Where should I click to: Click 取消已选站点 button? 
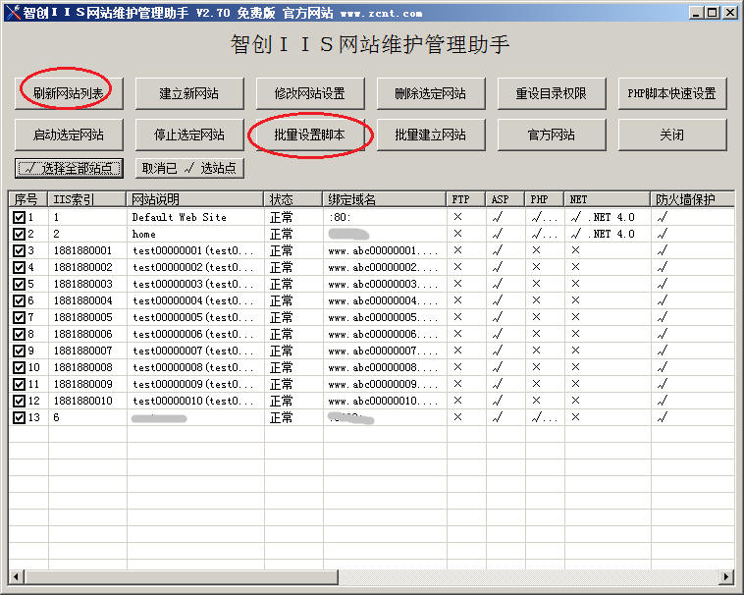point(189,168)
